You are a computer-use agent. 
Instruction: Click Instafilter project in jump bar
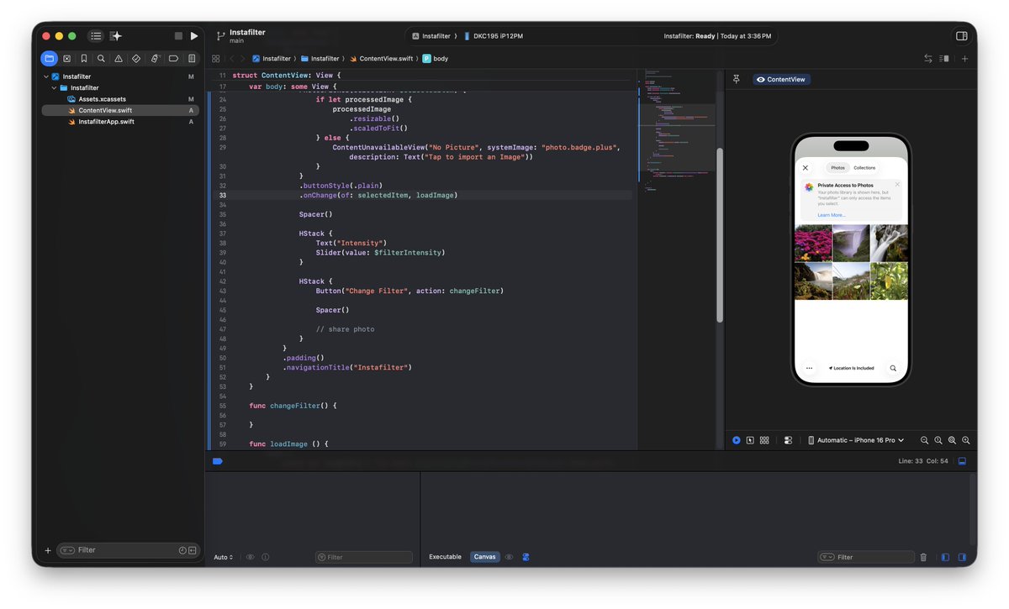[271, 59]
